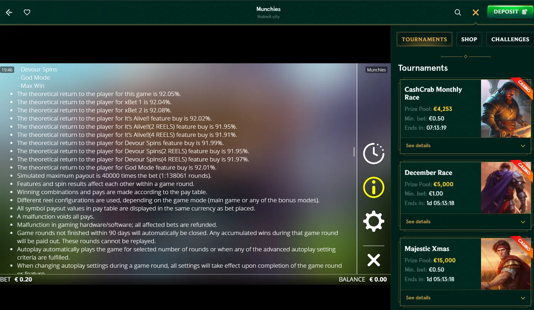Select the yellow info icon
534x310 pixels.
pyautogui.click(x=374, y=187)
